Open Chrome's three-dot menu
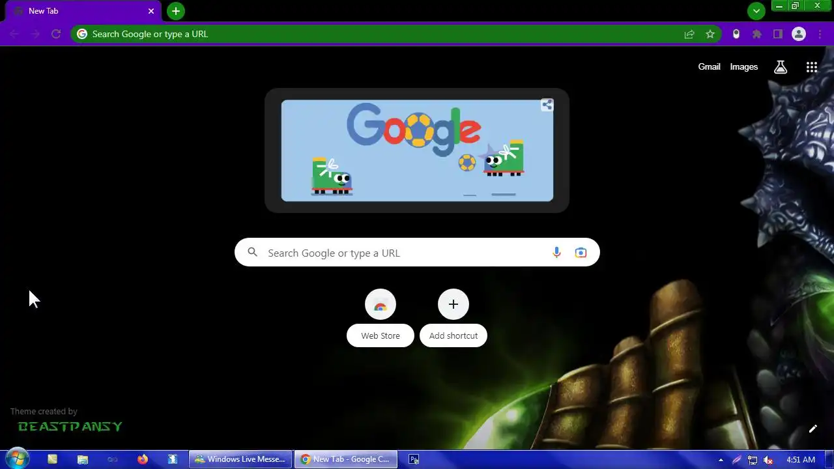 tap(820, 34)
